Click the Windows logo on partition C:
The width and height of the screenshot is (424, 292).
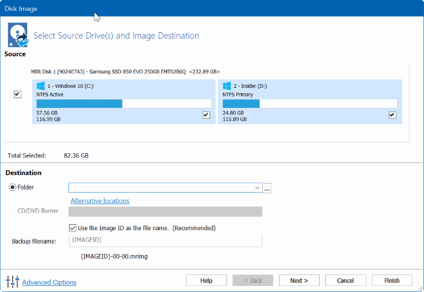coord(41,86)
